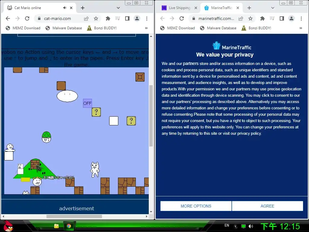Open the taskbar clock showing 12:15
The height and width of the screenshot is (232, 309).
[280, 227]
